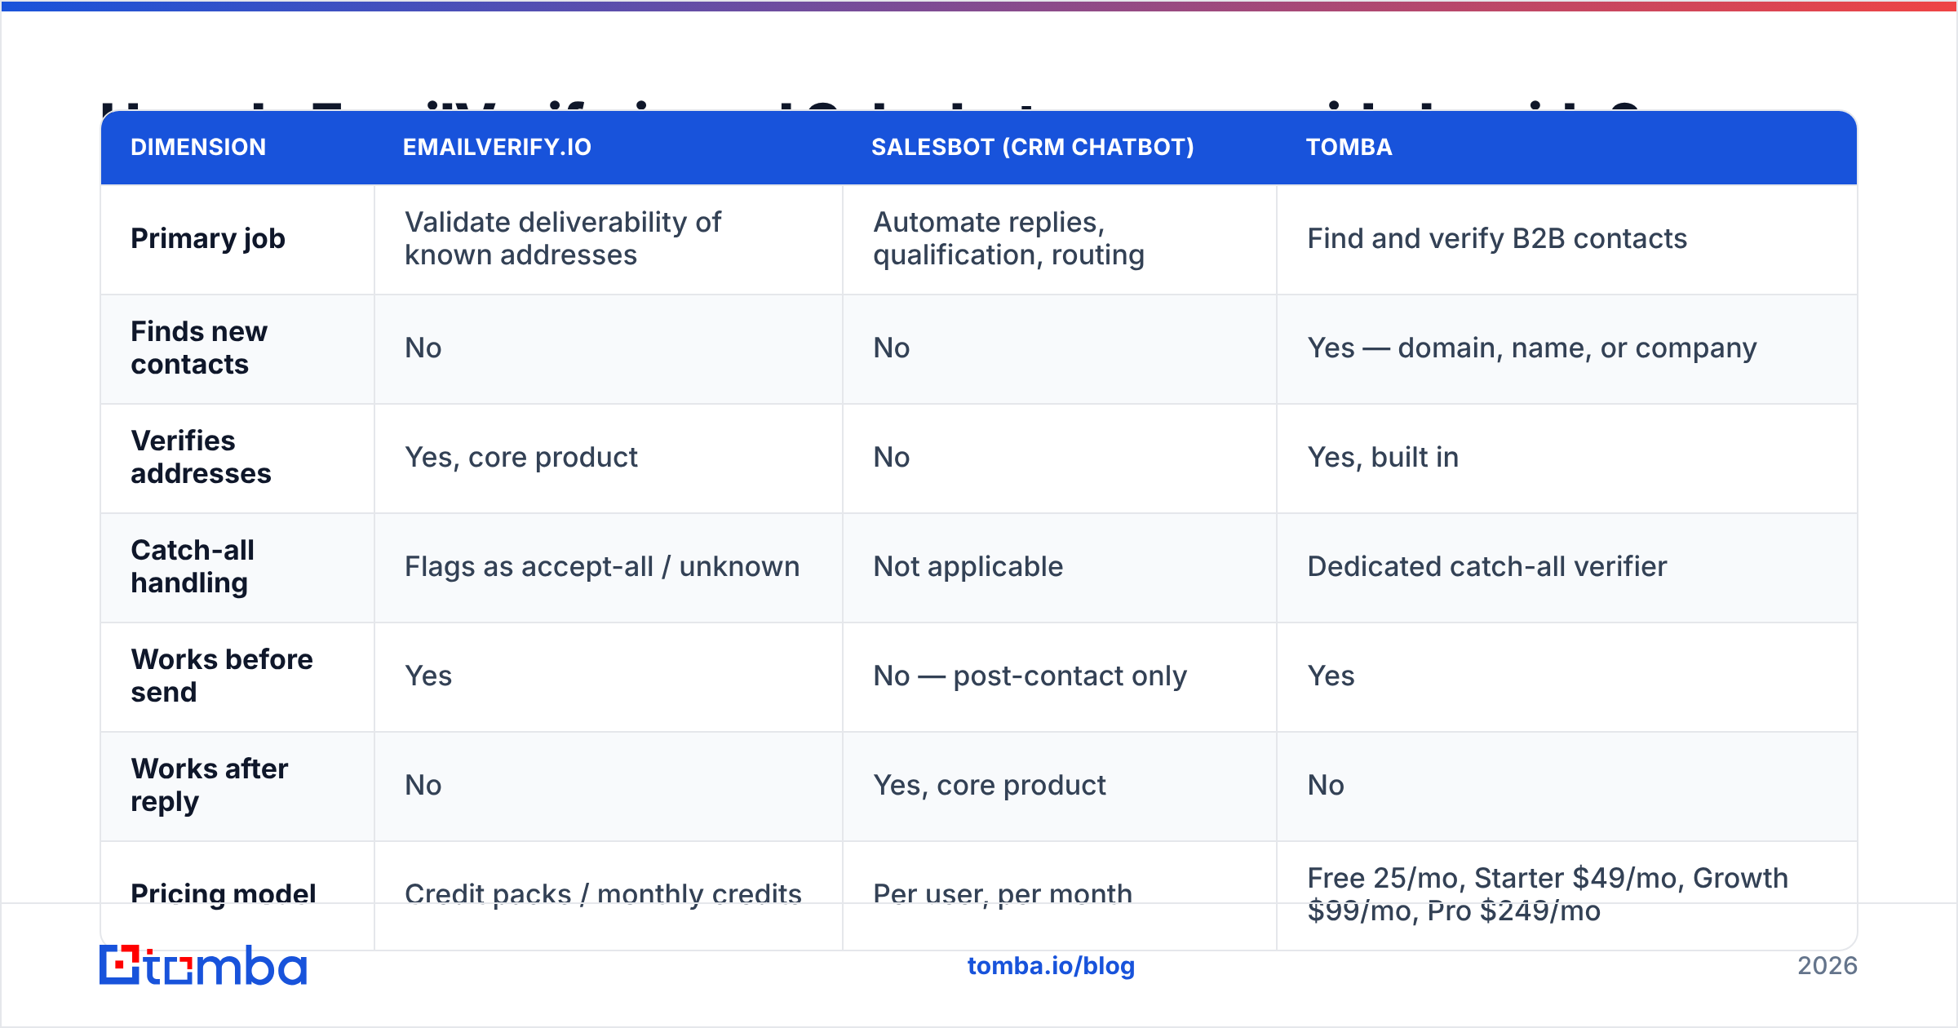Click the Finds new contacts row label
This screenshot has height=1028, width=1958.
point(199,348)
